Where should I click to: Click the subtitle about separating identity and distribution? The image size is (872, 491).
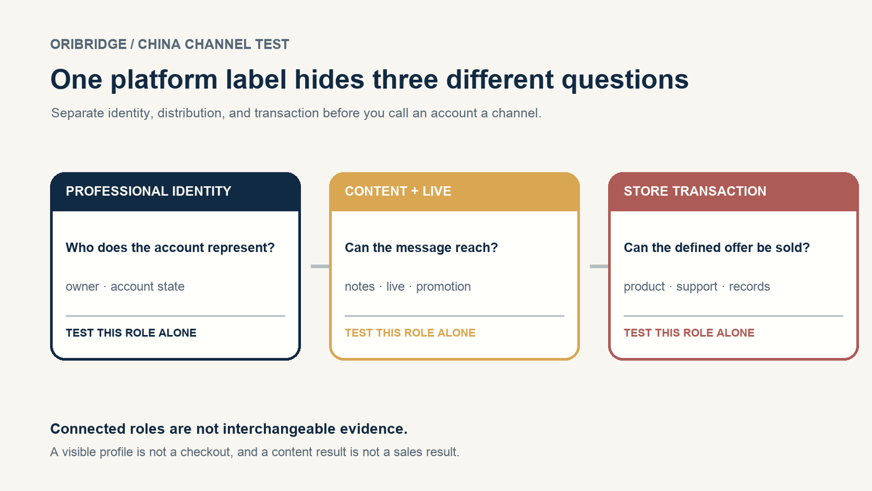[296, 113]
